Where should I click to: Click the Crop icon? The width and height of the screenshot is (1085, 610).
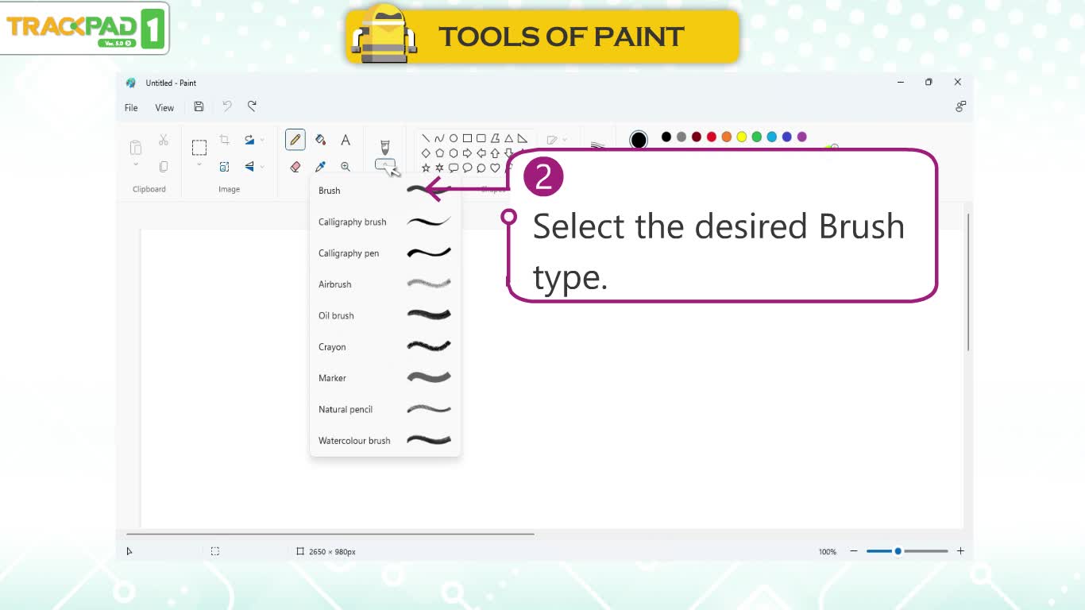[225, 140]
